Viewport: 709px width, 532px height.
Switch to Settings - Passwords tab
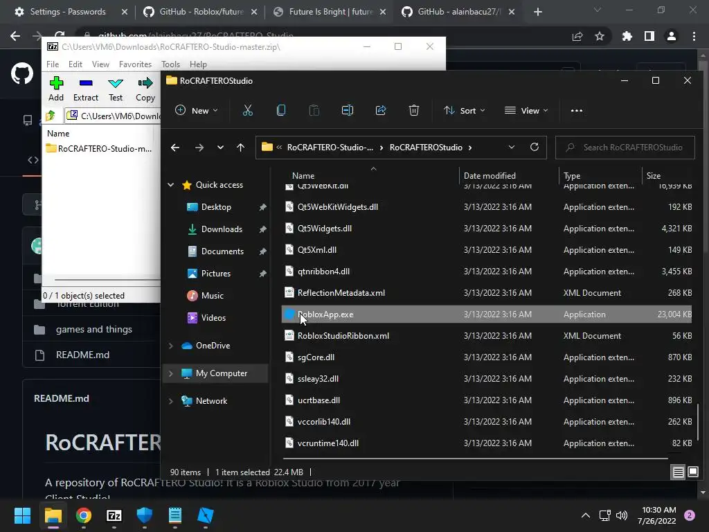[x=67, y=12]
